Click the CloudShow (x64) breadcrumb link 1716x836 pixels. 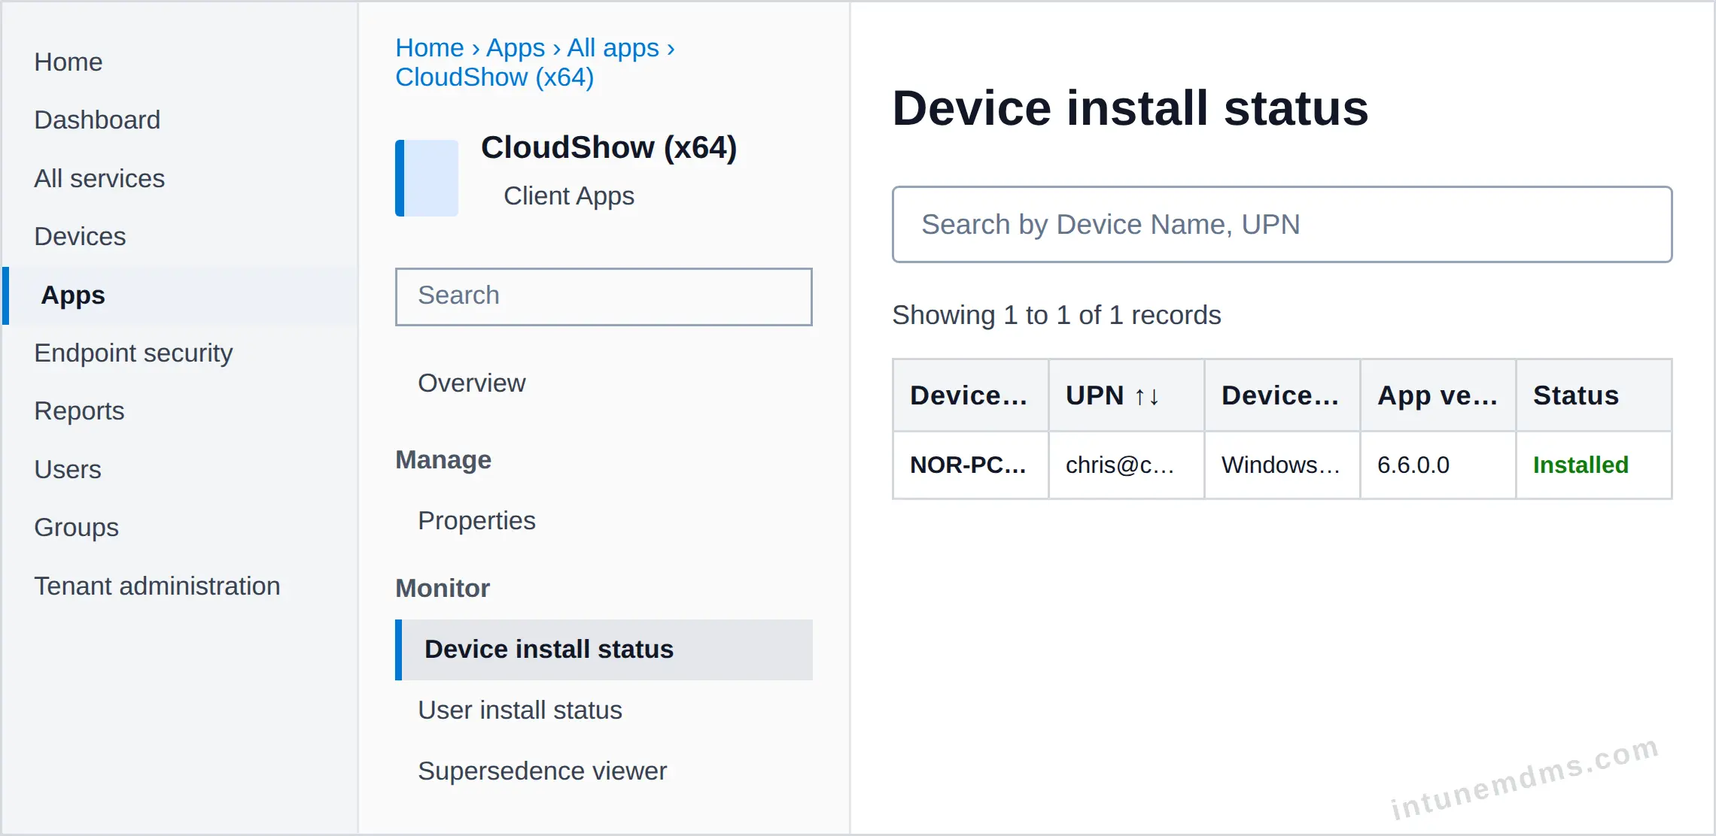click(494, 77)
